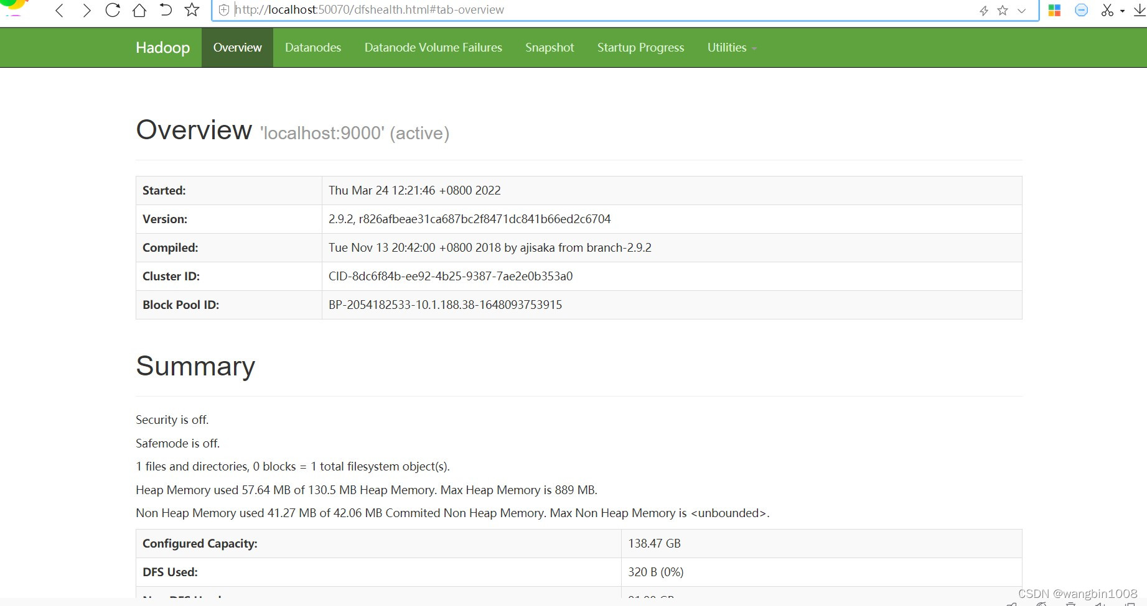The image size is (1147, 606).
Task: Open Datanode Volume Failures tab
Action: pos(433,48)
